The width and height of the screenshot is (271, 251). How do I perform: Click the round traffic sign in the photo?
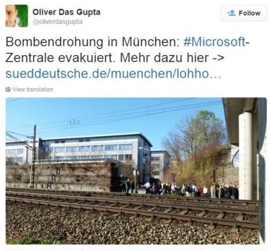pyautogui.click(x=136, y=173)
